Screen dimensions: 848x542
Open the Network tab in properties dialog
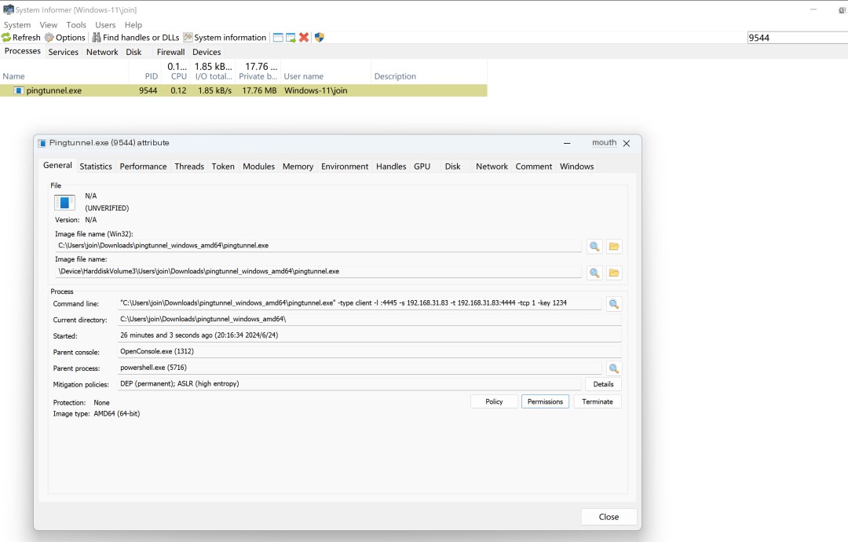pos(492,167)
